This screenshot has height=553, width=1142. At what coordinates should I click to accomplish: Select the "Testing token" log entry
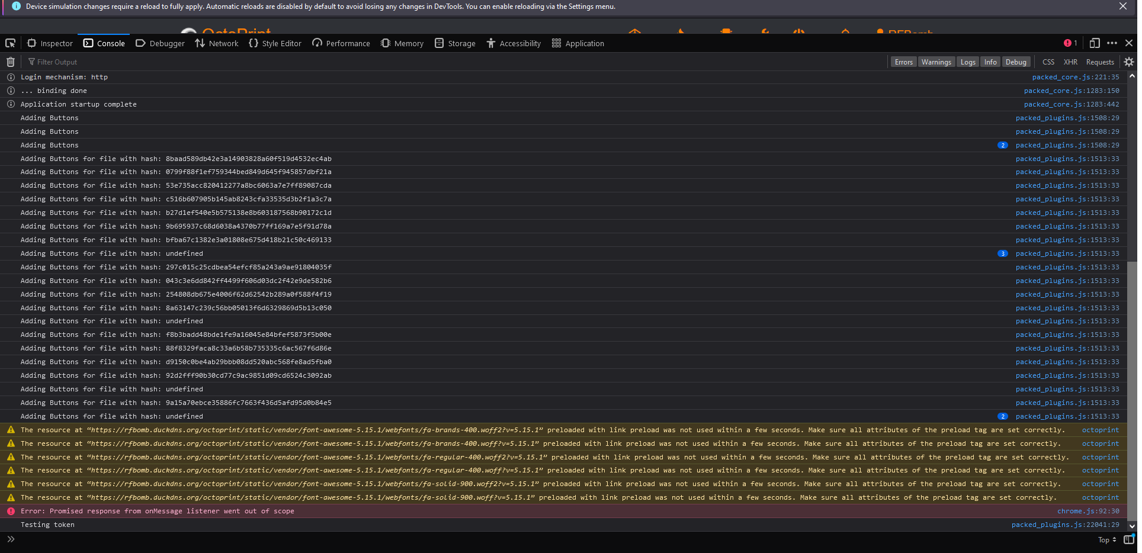pos(47,525)
